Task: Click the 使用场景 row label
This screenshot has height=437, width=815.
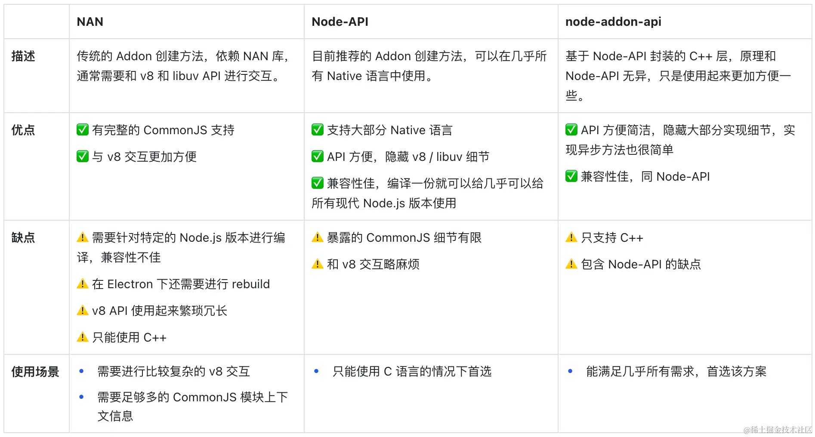Action: 35,372
